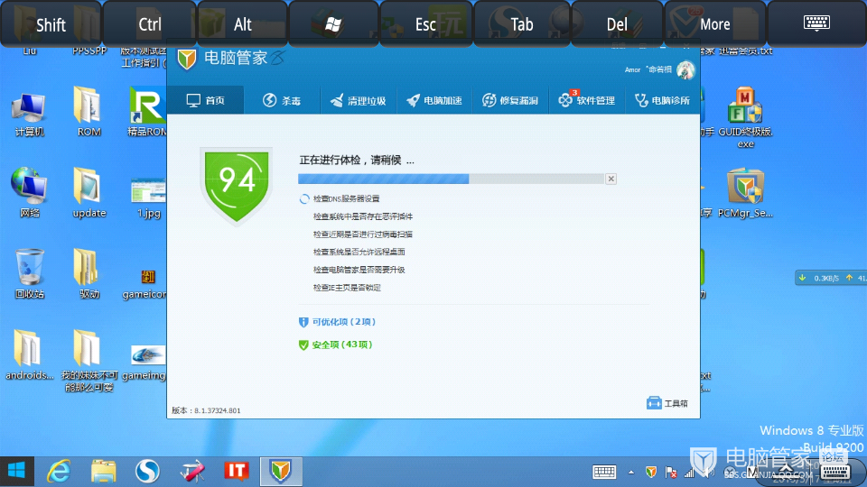The image size is (867, 487).
Task: Open the 清理垃圾 cleanup tab
Action: tap(359, 100)
